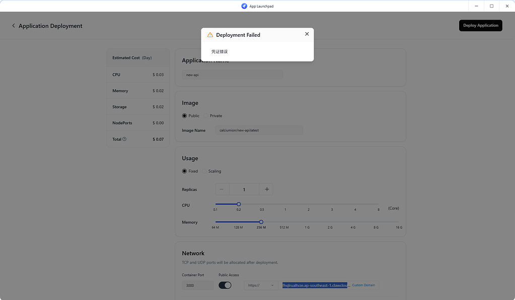Viewport: 515px width, 300px height.
Task: Select the Public image radio button
Action: [184, 116]
